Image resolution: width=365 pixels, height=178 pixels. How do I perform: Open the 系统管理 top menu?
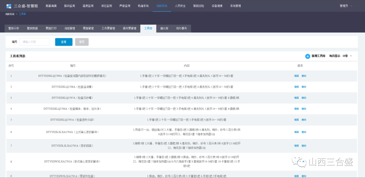[235, 6]
